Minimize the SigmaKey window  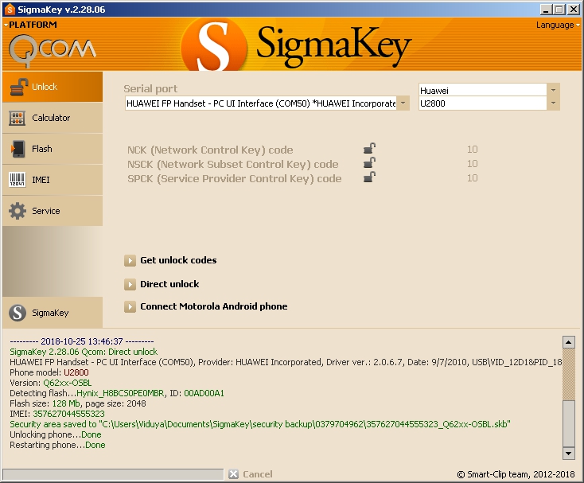pos(546,10)
